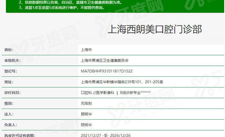Click the 省份 label
Image resolution: width=225 pixels, height=137 pixels.
tap(9, 50)
